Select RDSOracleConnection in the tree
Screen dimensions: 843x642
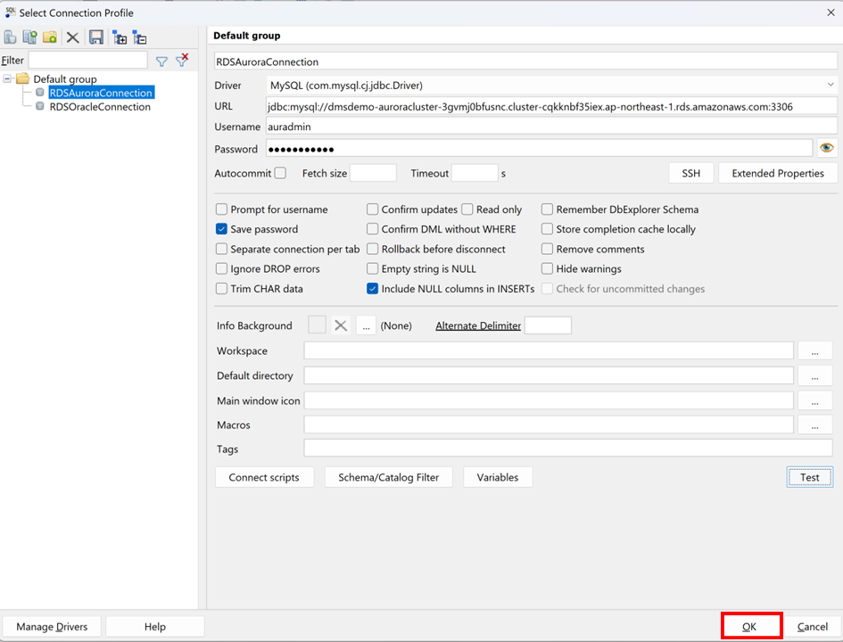coord(100,106)
